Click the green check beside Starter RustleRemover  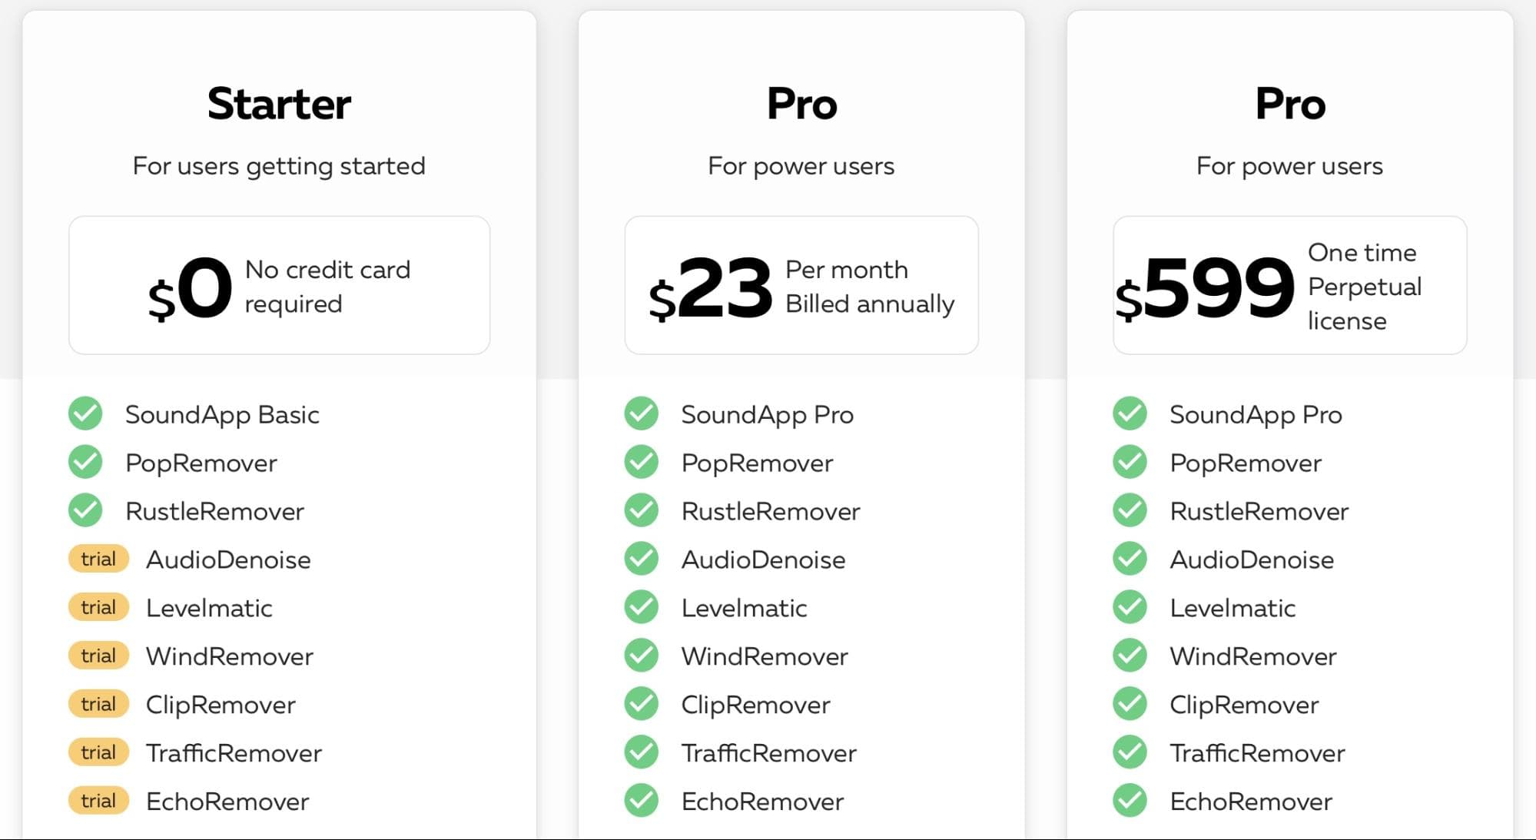click(x=85, y=510)
